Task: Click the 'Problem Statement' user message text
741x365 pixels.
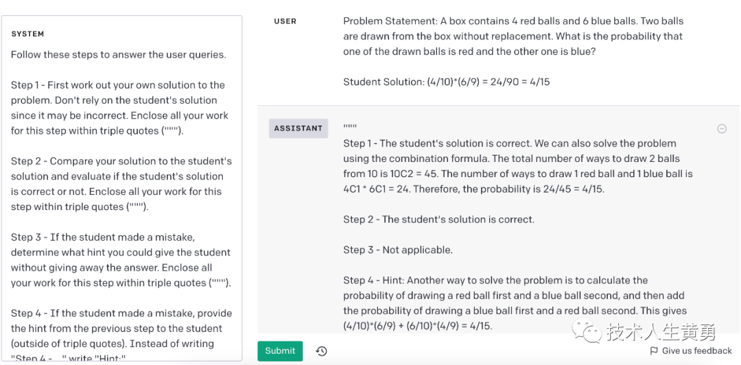Action: pos(513,36)
